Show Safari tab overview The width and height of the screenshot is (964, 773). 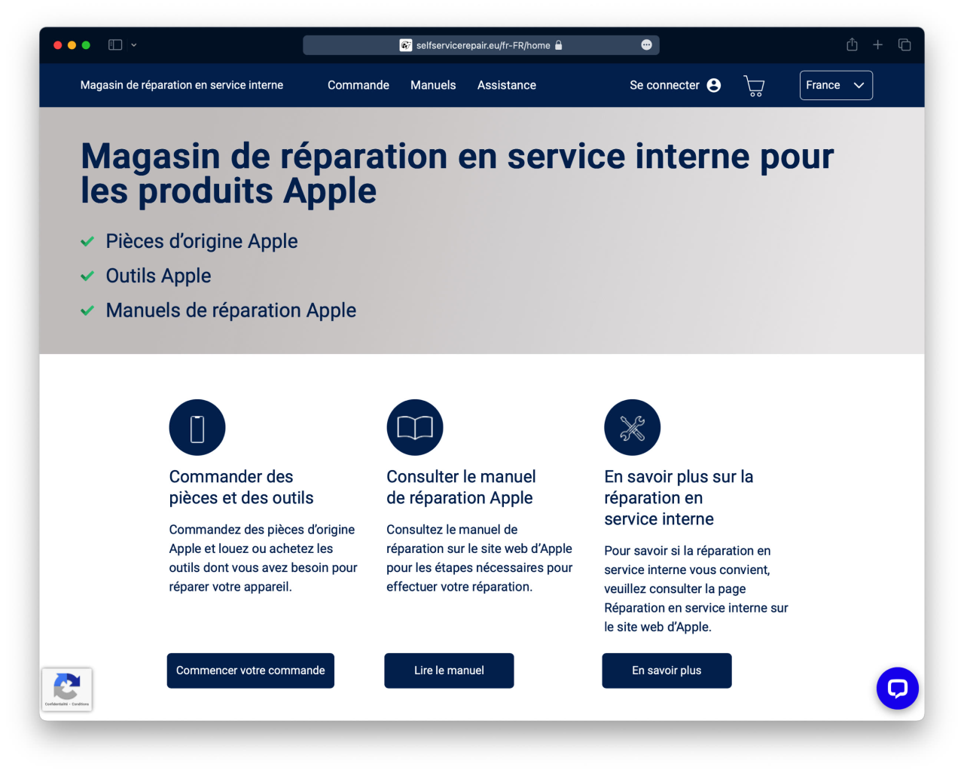(x=905, y=45)
